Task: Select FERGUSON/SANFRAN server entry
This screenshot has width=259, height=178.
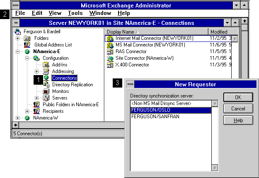Action: pos(171,117)
